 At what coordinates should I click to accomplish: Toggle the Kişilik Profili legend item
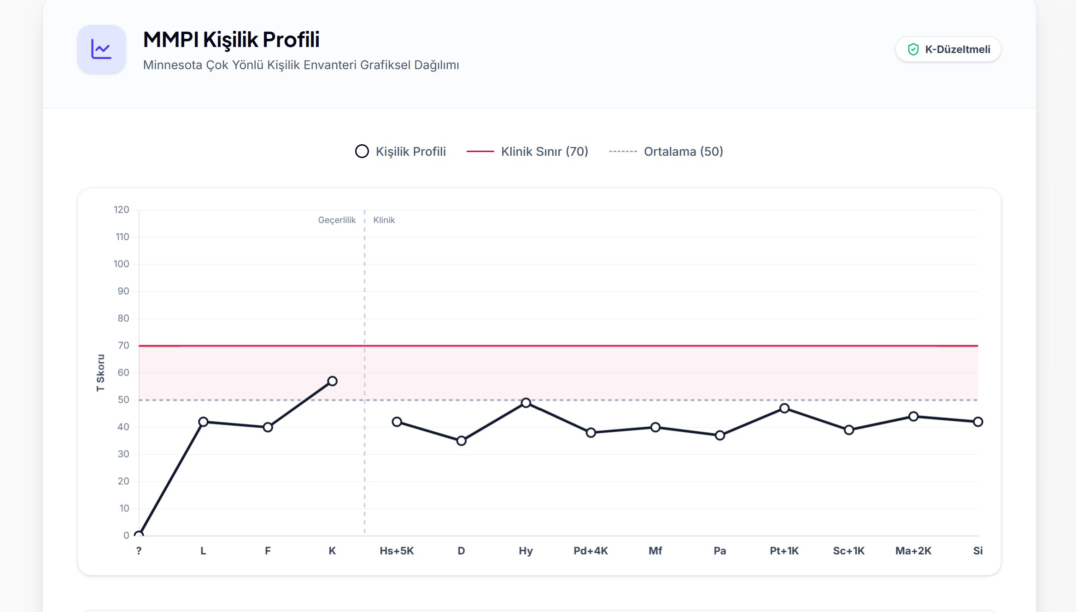tap(400, 151)
